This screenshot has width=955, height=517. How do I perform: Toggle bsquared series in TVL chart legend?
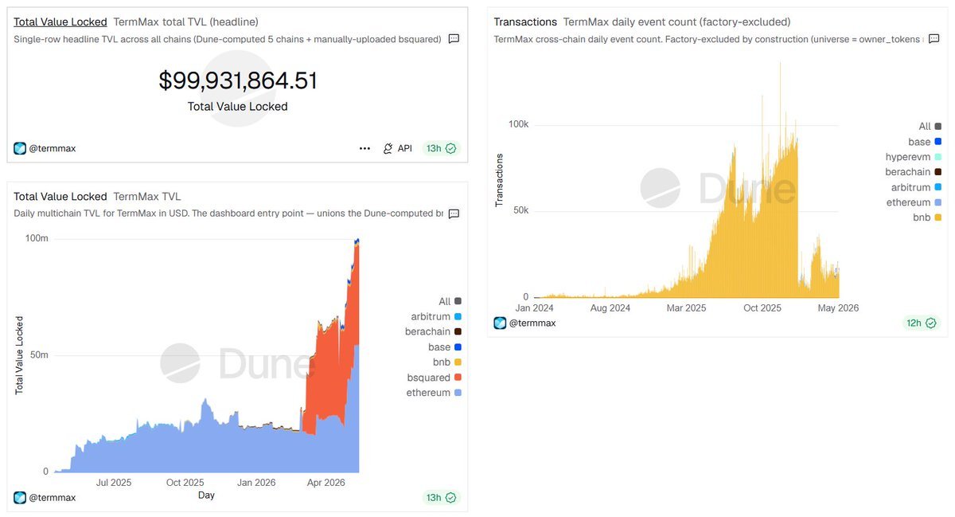(435, 378)
